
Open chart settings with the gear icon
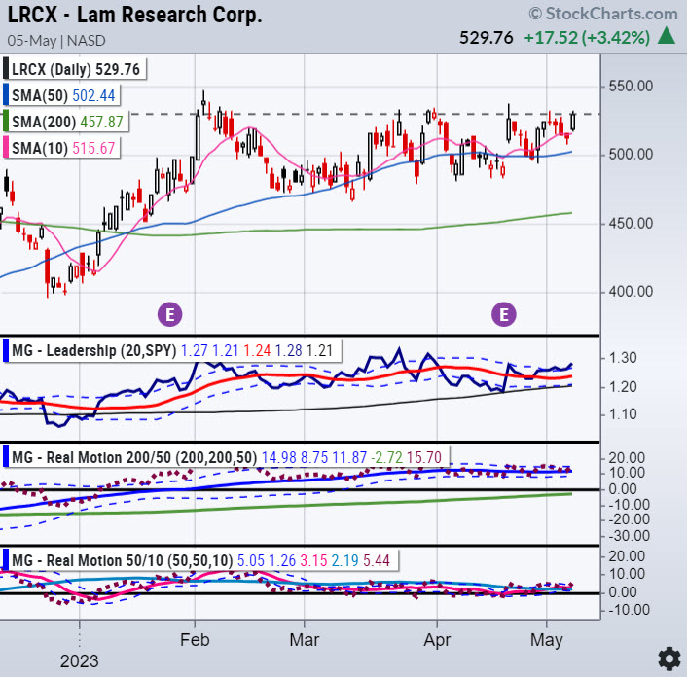668,656
